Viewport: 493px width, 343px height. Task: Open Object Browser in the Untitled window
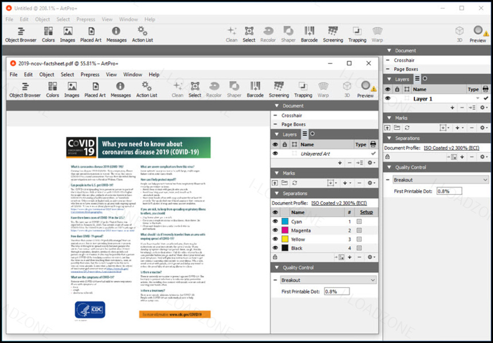pos(21,34)
